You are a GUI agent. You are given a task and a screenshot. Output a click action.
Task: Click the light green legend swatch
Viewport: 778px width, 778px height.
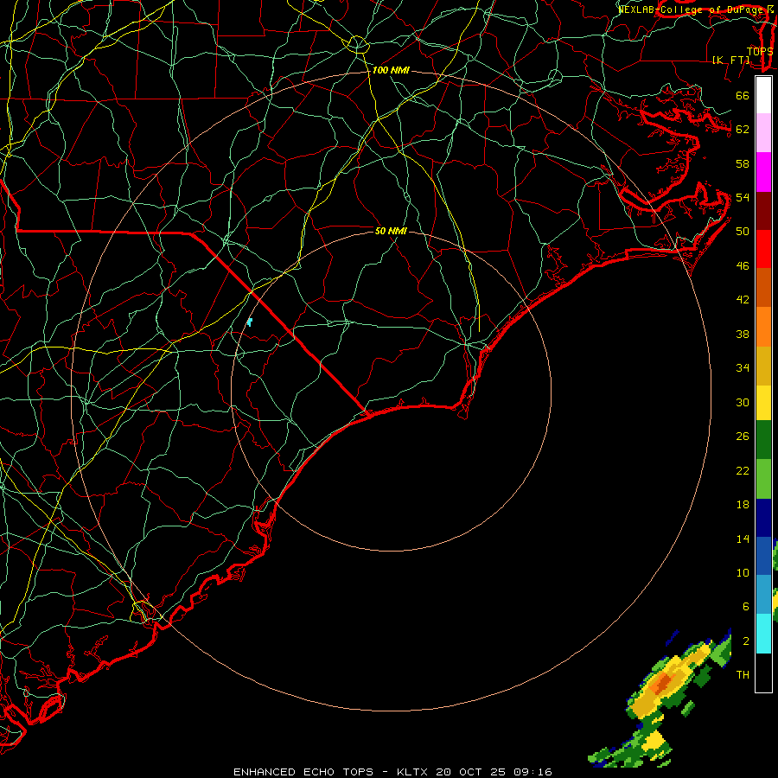(763, 479)
